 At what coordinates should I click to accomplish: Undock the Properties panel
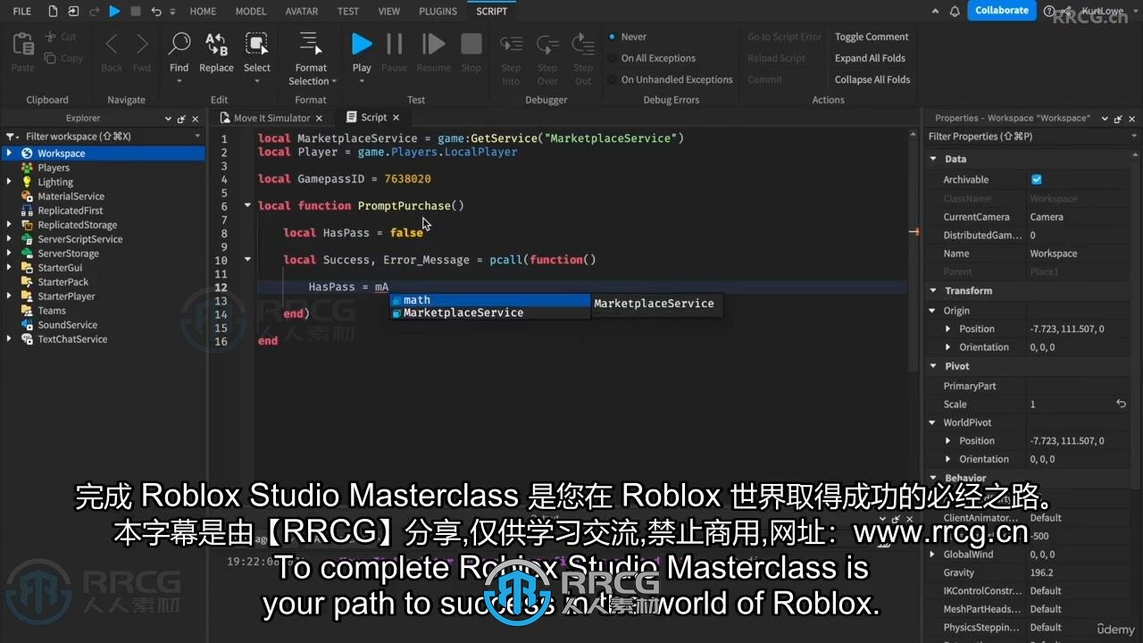(1119, 118)
